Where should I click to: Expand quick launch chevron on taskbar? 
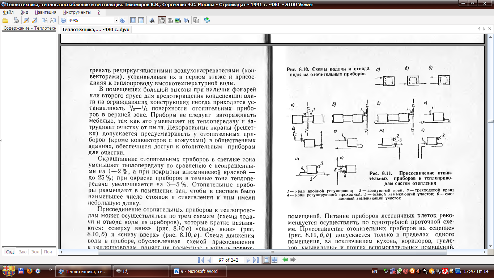[50, 270]
